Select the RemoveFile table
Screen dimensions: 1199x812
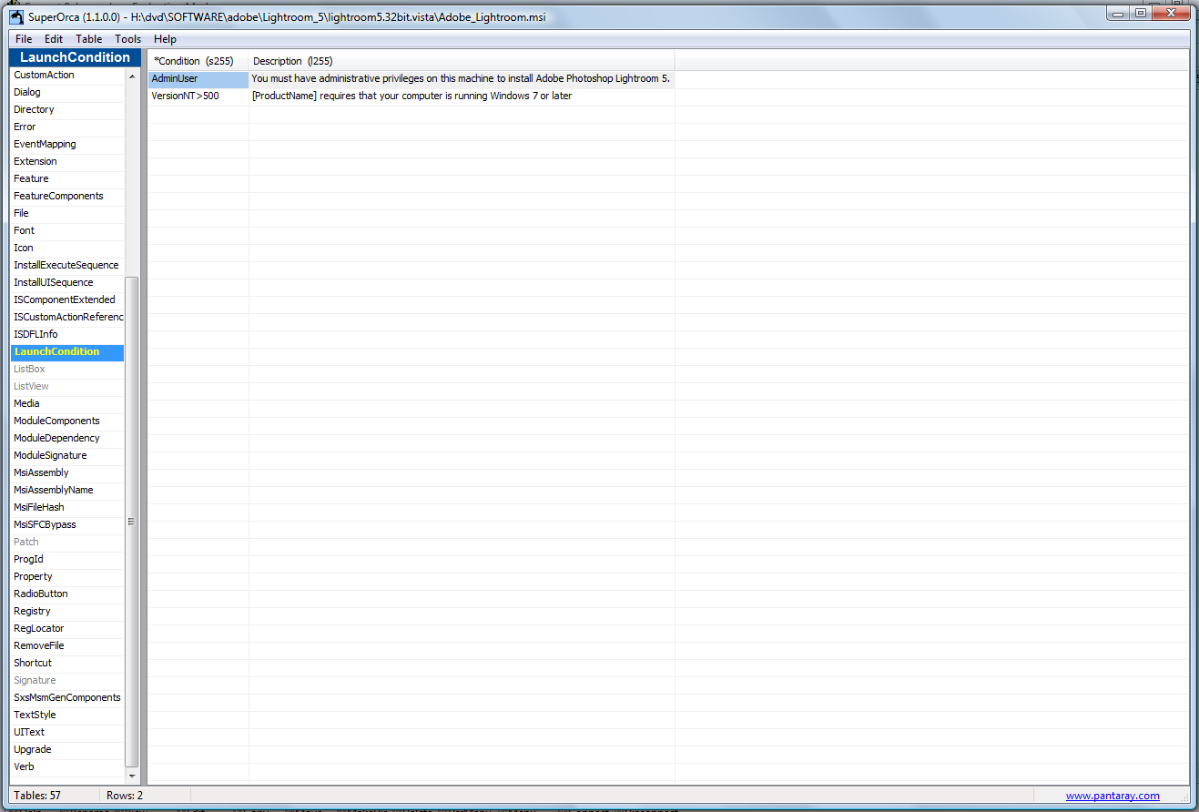[67, 645]
